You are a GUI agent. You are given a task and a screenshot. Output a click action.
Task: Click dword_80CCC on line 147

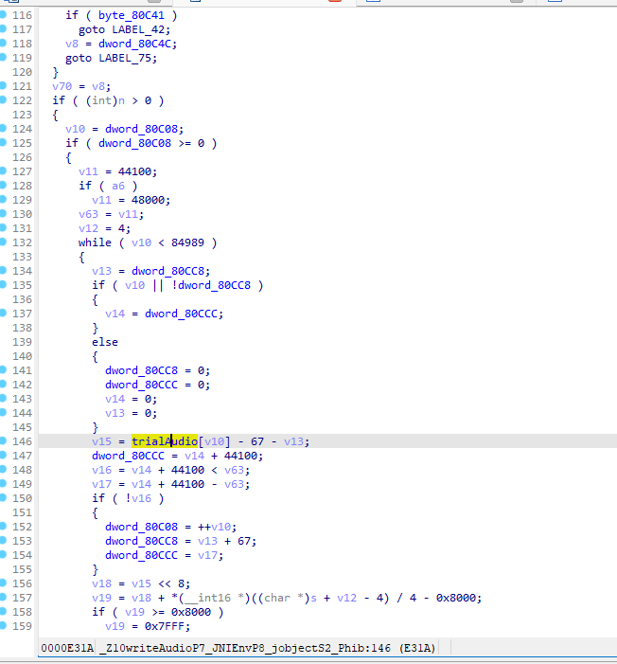pyautogui.click(x=128, y=456)
